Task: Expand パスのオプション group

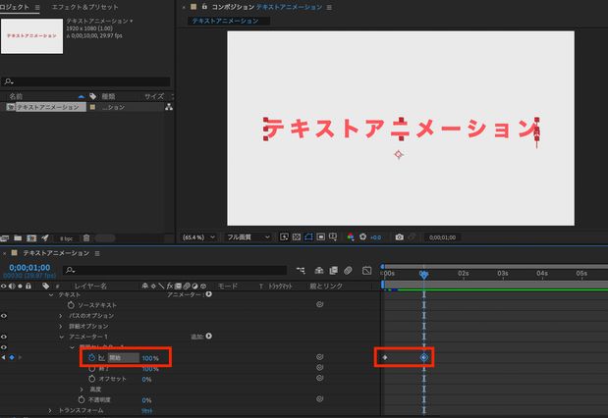Action: (x=61, y=316)
